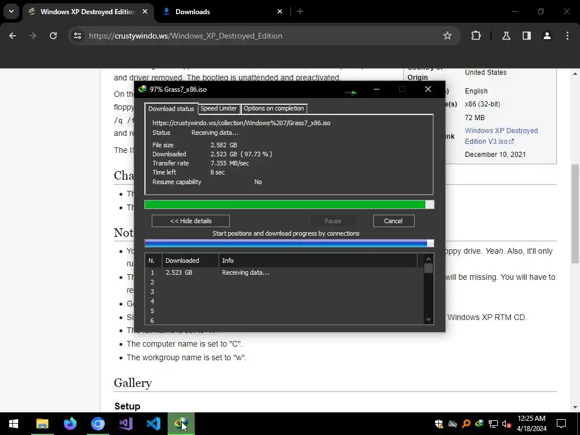Image resolution: width=580 pixels, height=435 pixels.
Task: Select connection row 1 Receiving data
Action: [x=284, y=272]
